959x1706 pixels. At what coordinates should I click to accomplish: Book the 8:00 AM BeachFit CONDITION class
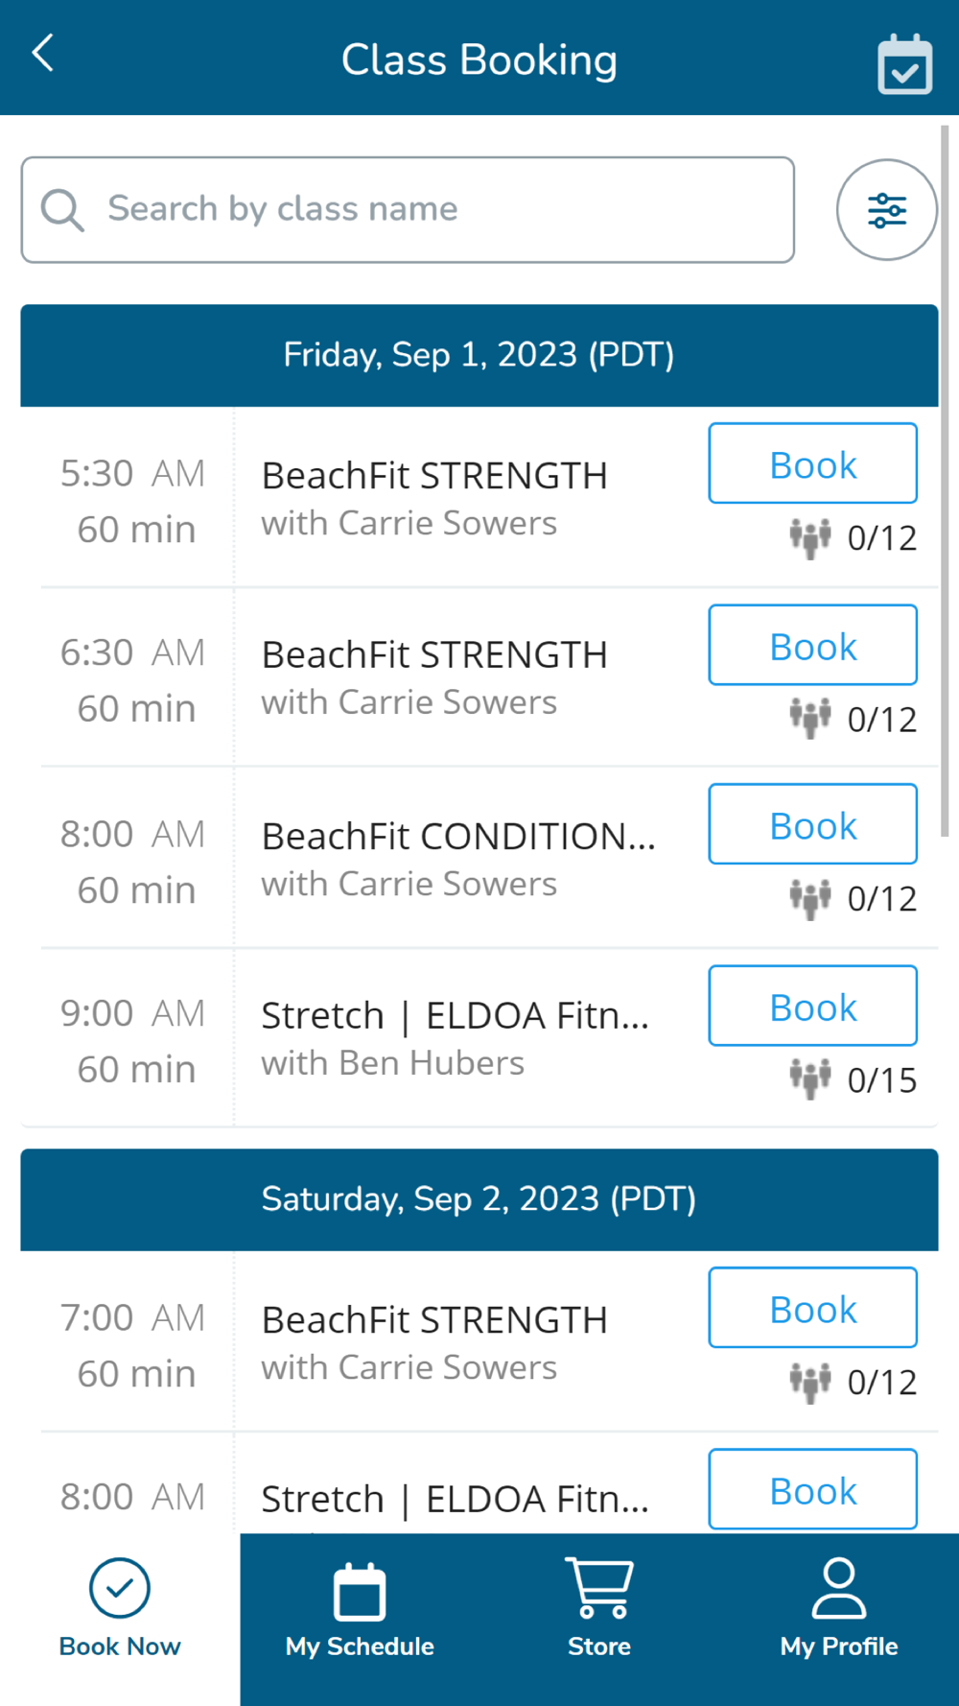812,824
